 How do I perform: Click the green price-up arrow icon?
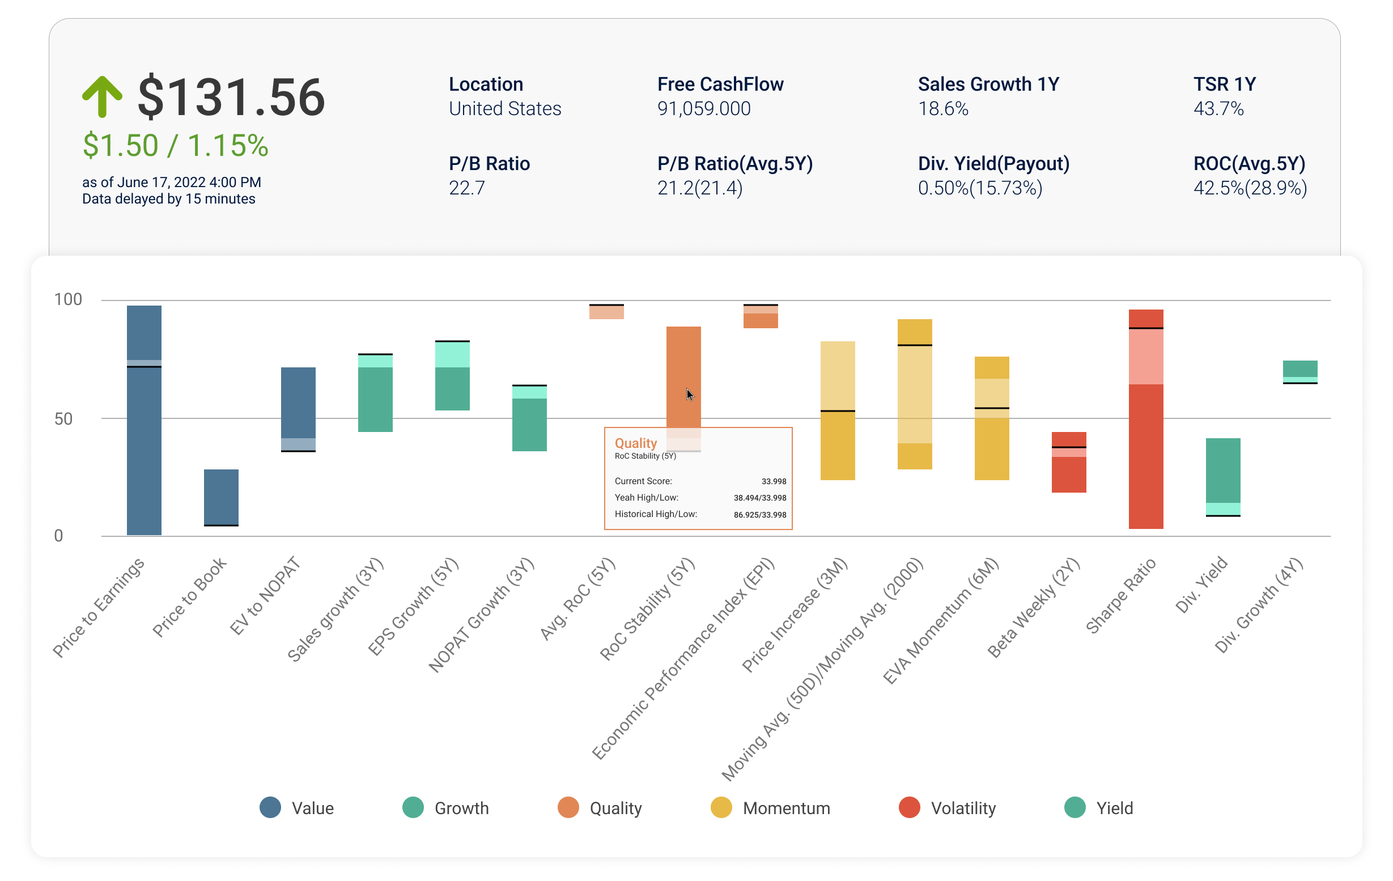point(102,97)
